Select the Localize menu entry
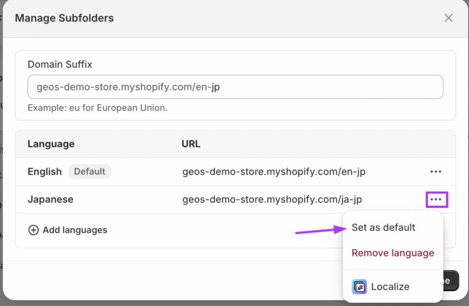The height and width of the screenshot is (306, 469). [393, 287]
